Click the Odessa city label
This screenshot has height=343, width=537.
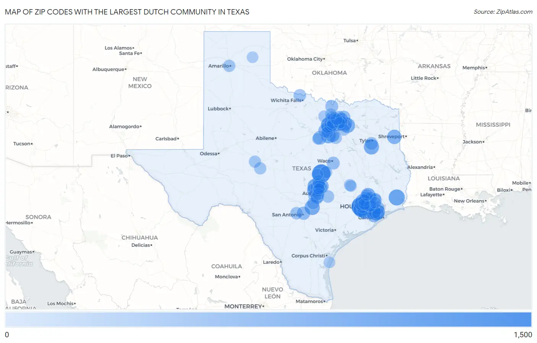[x=209, y=153]
